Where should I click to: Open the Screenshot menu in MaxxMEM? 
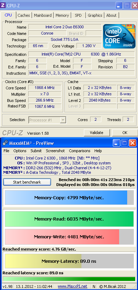coord(56,151)
